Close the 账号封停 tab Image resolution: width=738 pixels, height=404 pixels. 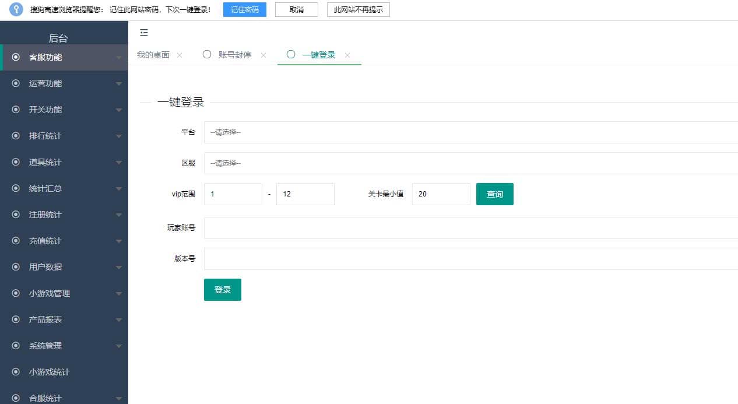[263, 55]
